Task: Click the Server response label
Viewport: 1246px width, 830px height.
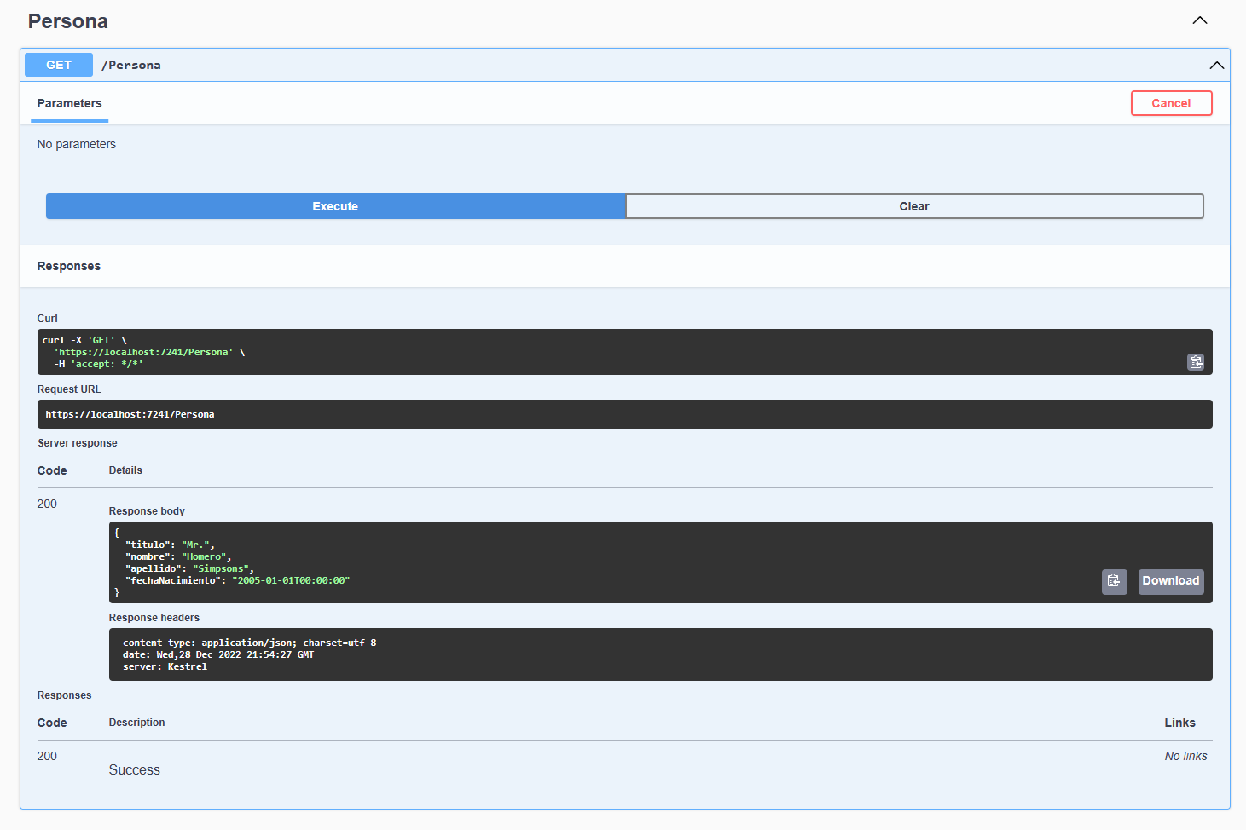Action: click(78, 443)
